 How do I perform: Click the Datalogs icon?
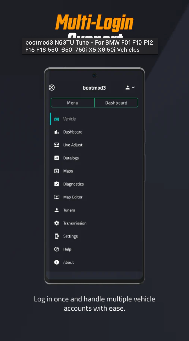pyautogui.click(x=57, y=158)
